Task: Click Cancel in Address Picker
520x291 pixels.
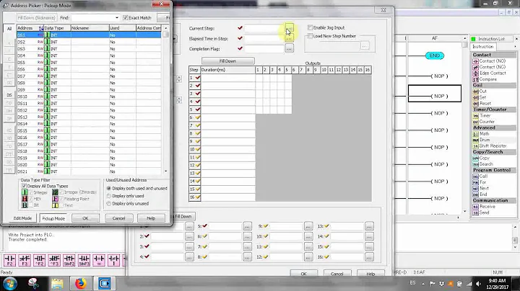Action: (118, 218)
